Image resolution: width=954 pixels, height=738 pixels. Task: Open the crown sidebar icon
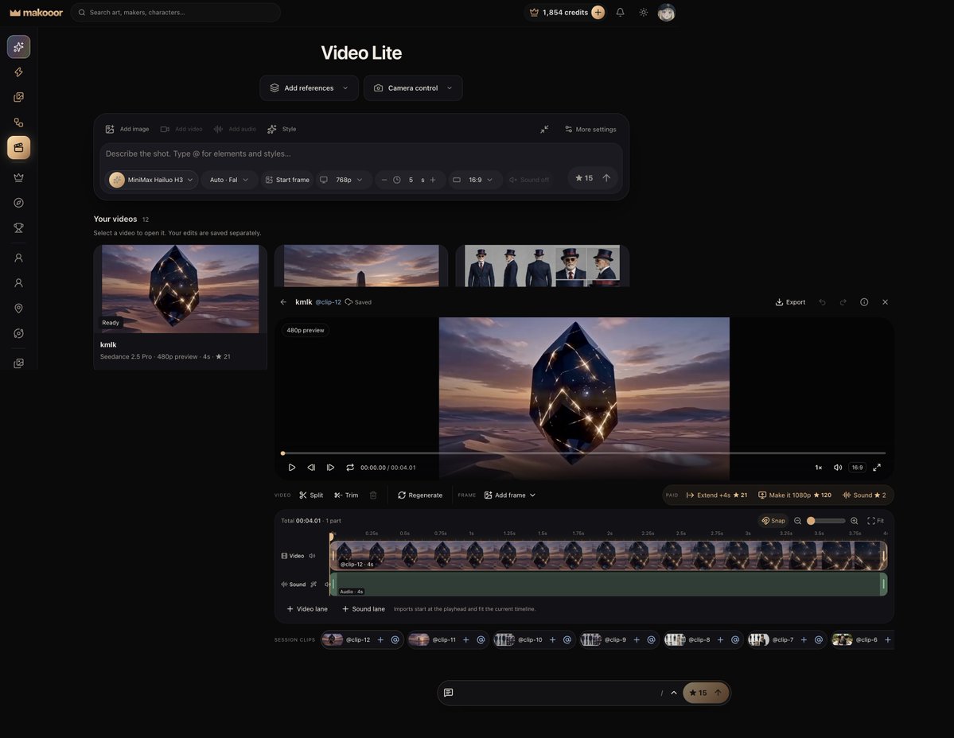point(19,177)
